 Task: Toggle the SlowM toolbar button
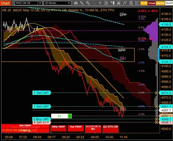169,3
